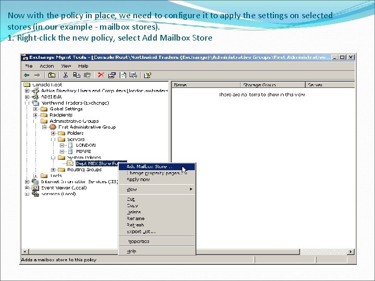The width and height of the screenshot is (375, 281).
Task: Click the Internet Information Services icon
Action: [x=35, y=182]
